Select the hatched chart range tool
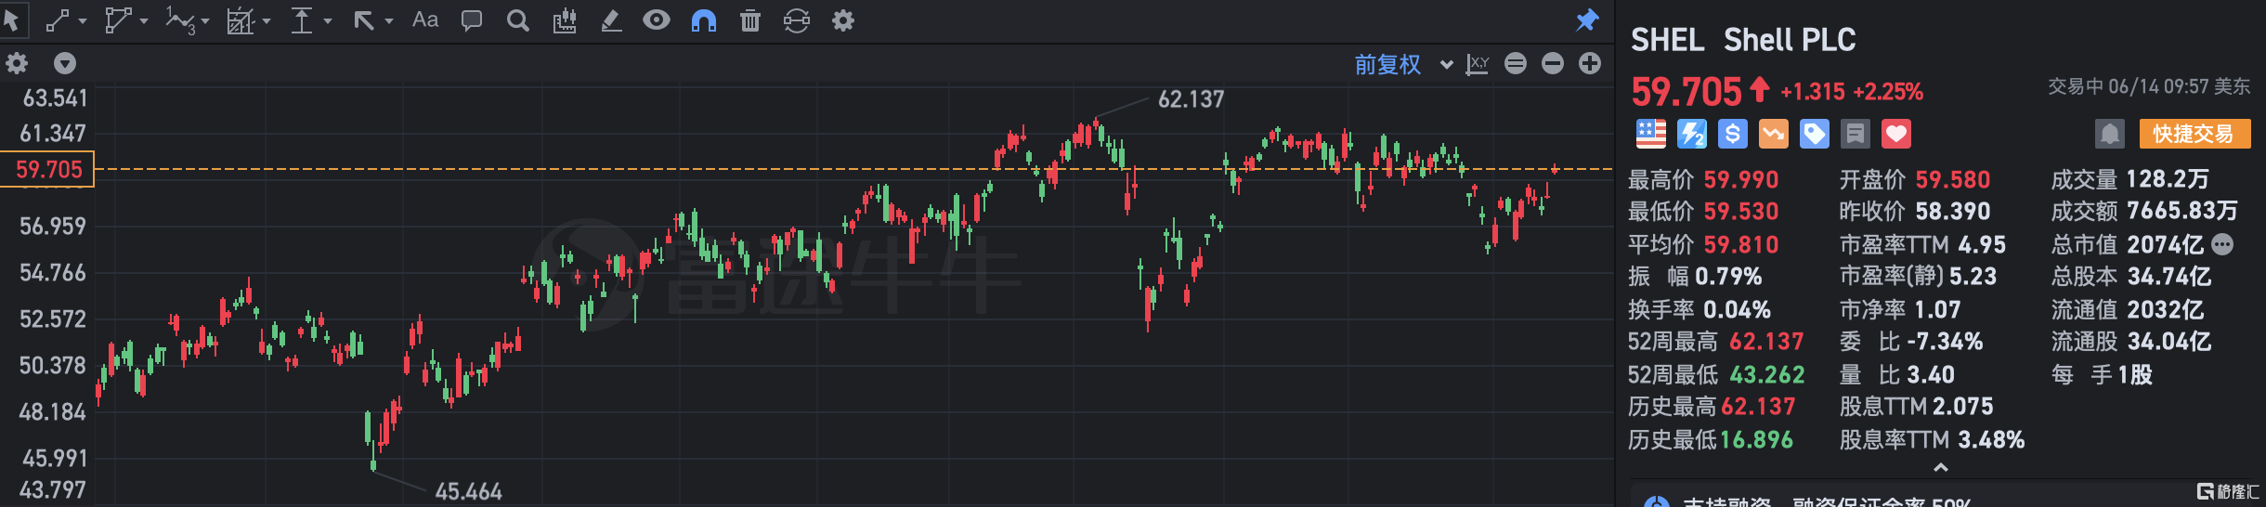 click(x=241, y=20)
